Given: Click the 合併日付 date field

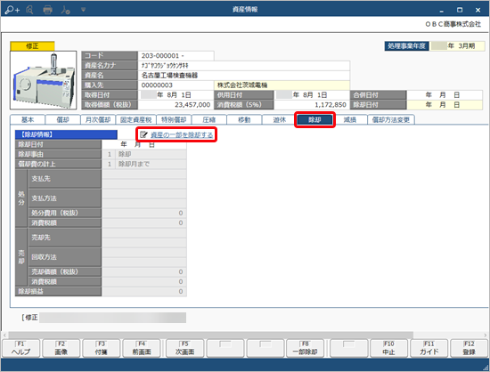Looking at the screenshot, I should (x=445, y=95).
